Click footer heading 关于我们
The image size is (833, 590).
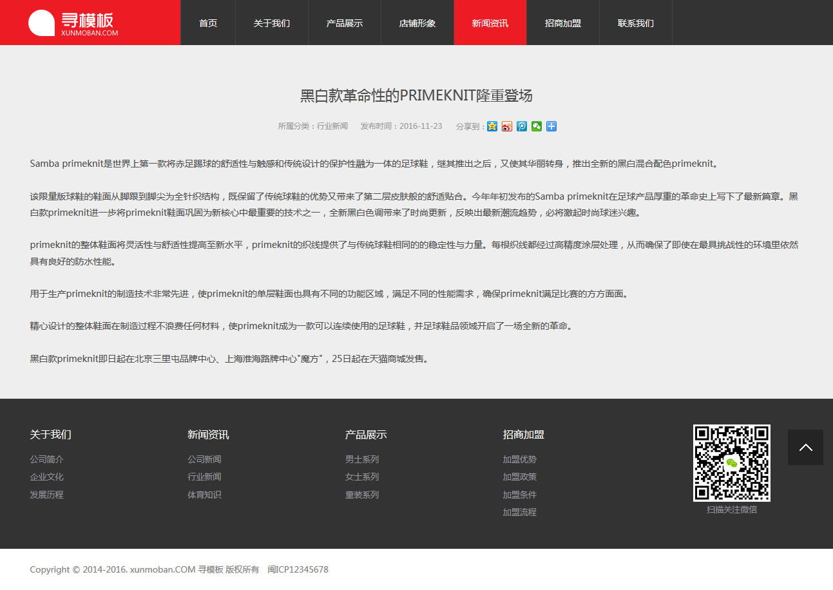pyautogui.click(x=50, y=435)
